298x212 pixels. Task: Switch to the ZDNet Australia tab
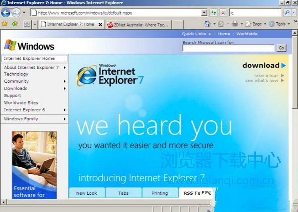point(138,25)
